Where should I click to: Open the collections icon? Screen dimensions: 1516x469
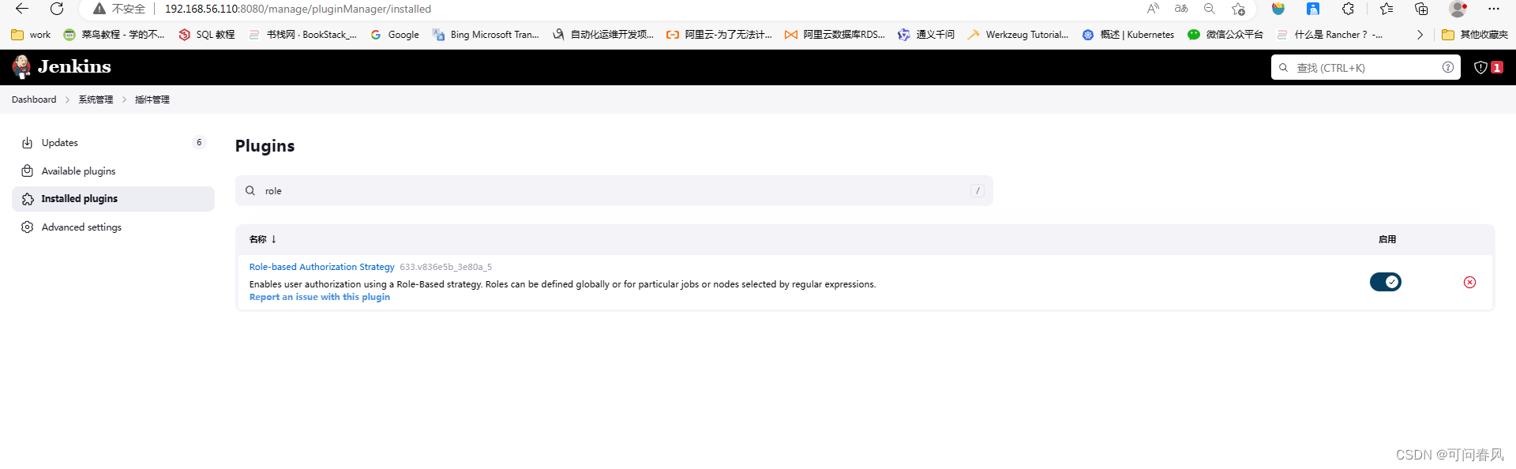pyautogui.click(x=1421, y=9)
